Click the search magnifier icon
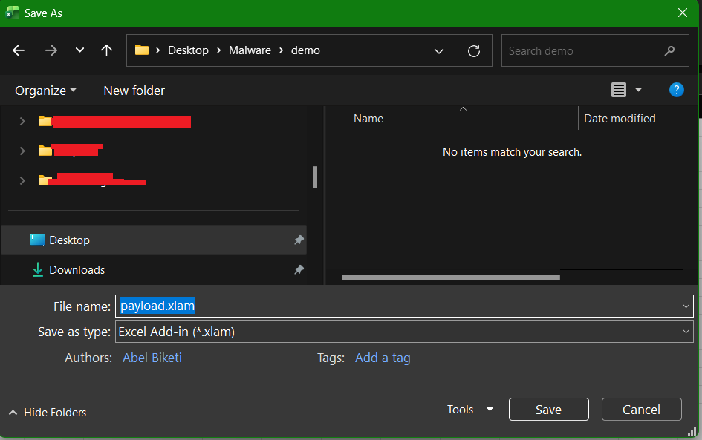The height and width of the screenshot is (440, 702). (670, 51)
